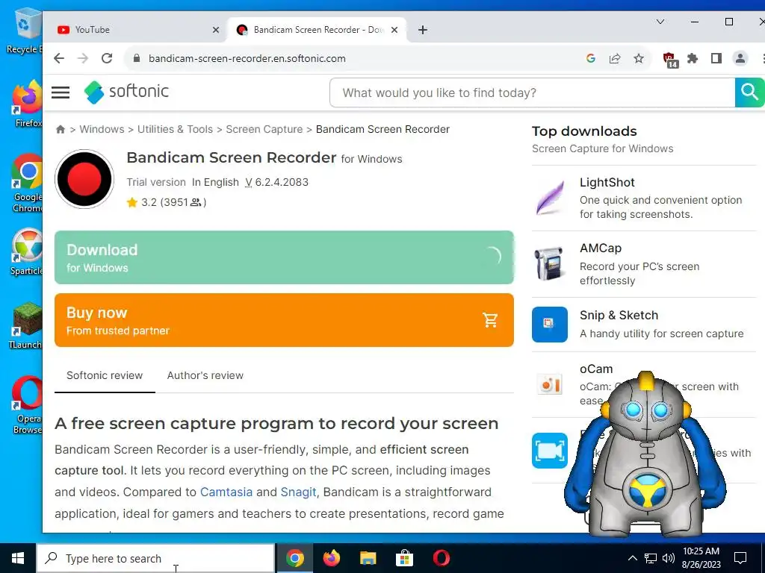765x573 pixels.
Task: Click the Buy now button
Action: point(284,320)
